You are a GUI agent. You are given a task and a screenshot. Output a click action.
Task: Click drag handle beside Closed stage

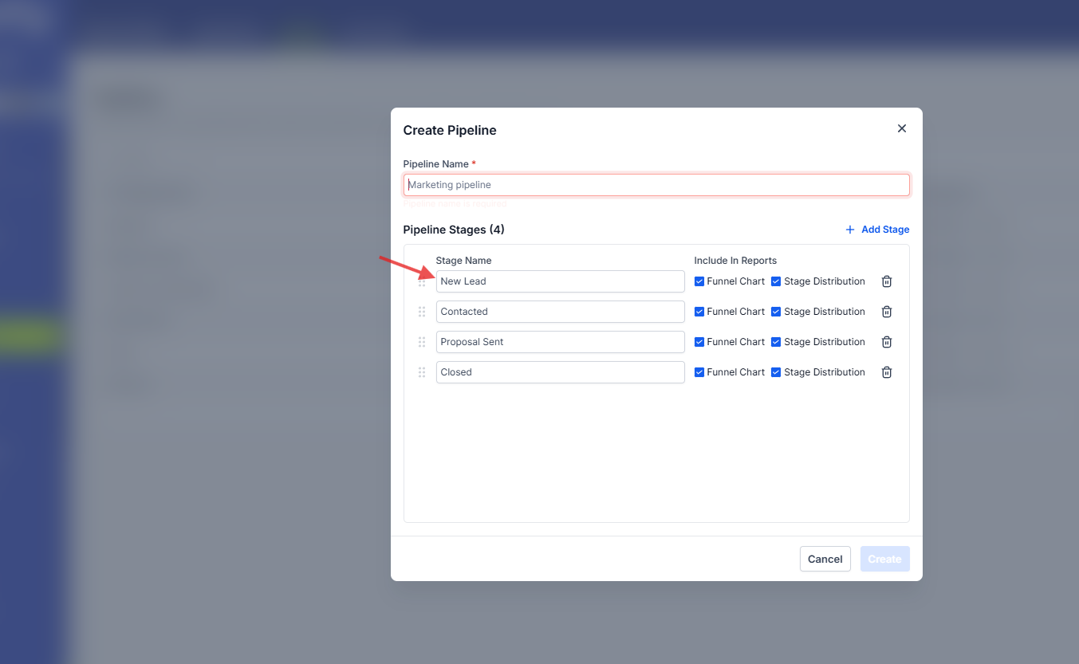click(x=422, y=372)
